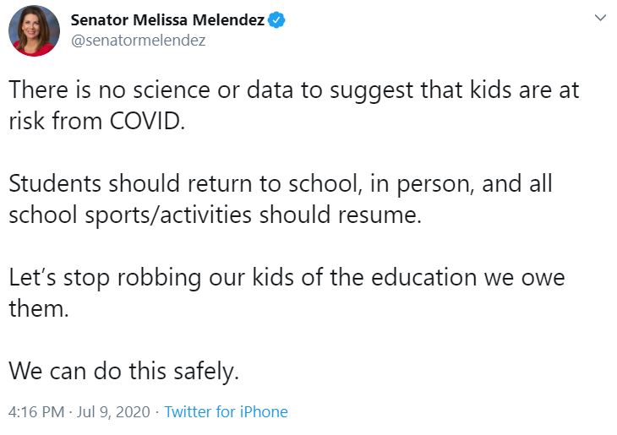Click the blue verified badge icon
Image resolution: width=617 pixels, height=435 pixels.
pos(277,19)
